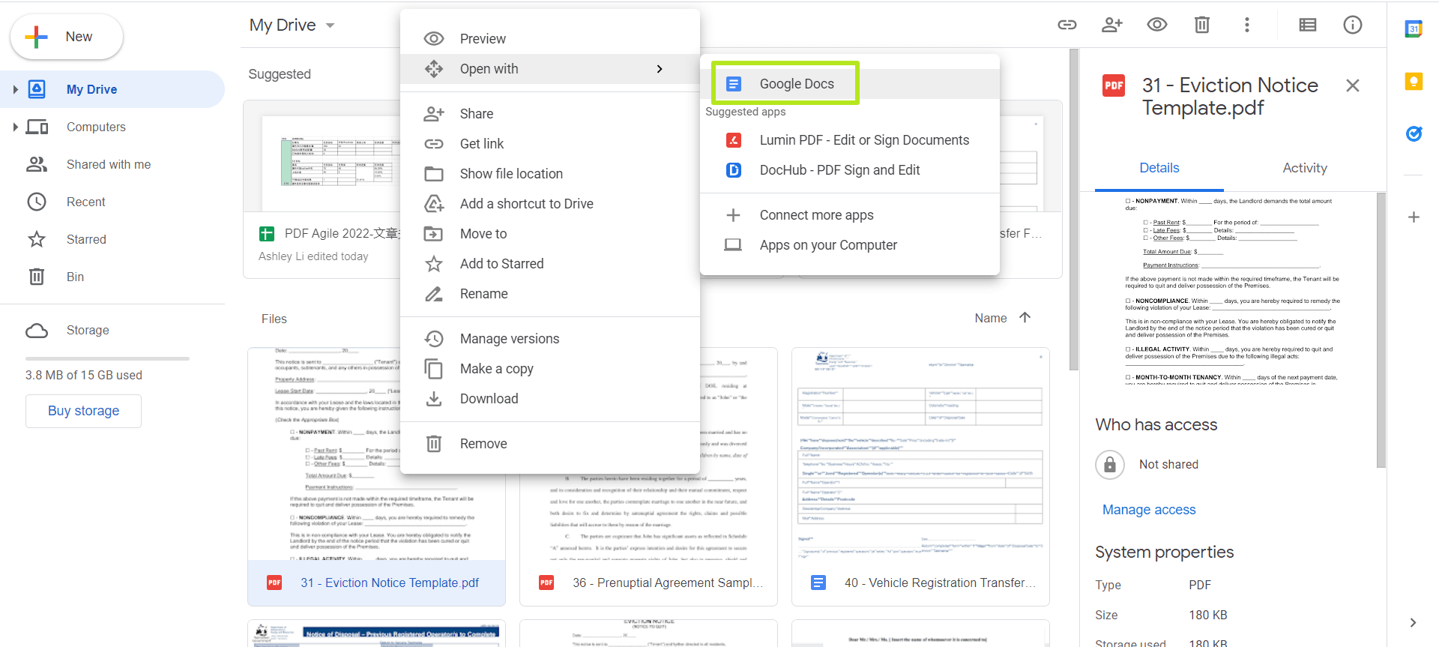Switch to the Details tab

1159,168
